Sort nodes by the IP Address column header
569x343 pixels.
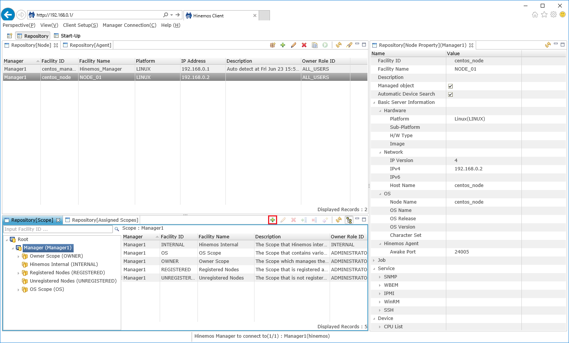203,61
